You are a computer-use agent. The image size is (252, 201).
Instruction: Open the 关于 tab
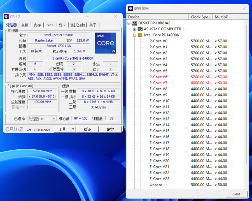coord(93,25)
